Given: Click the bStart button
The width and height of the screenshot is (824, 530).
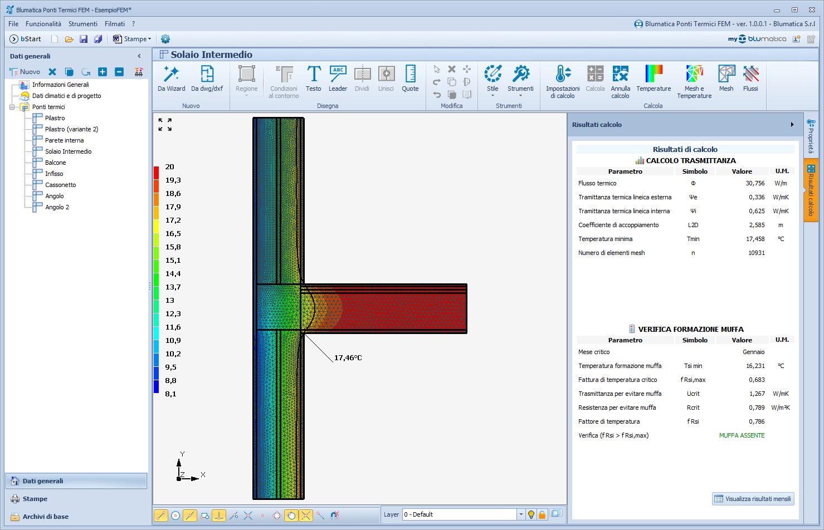Looking at the screenshot, I should [26, 39].
